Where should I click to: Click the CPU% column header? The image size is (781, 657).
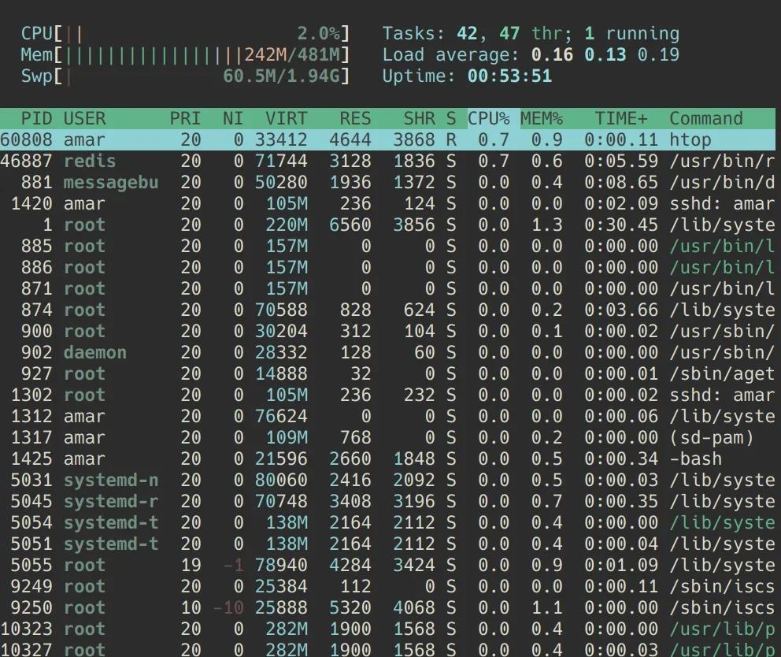[x=489, y=119]
